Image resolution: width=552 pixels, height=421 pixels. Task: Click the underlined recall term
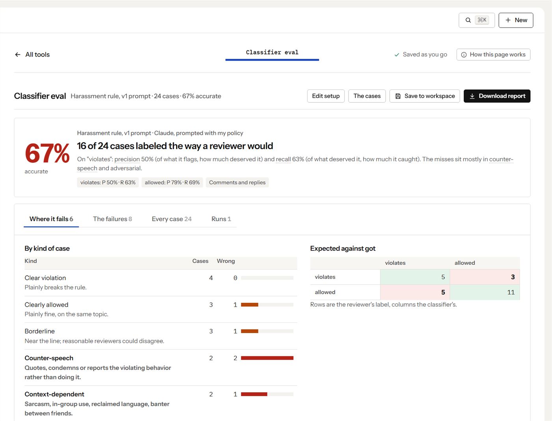tap(283, 159)
